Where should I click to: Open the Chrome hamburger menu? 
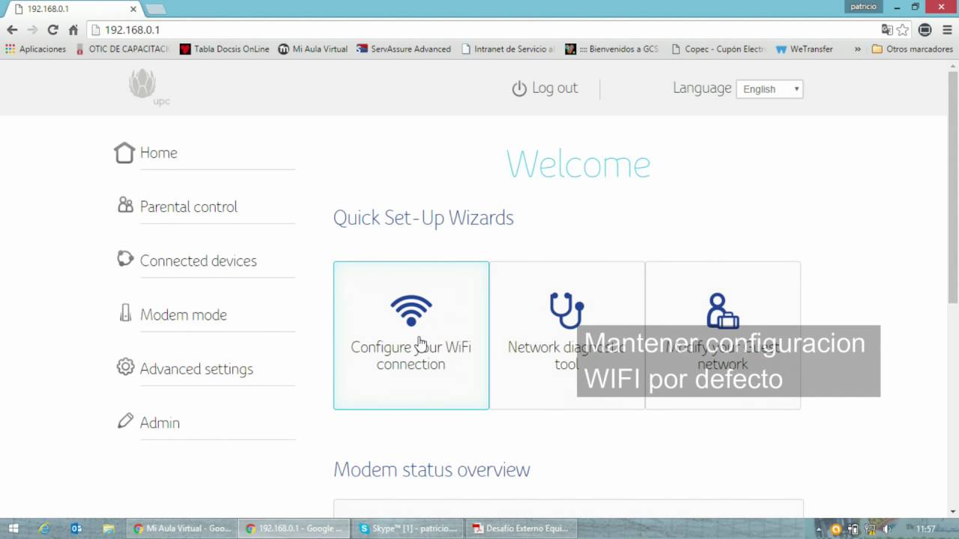(946, 30)
